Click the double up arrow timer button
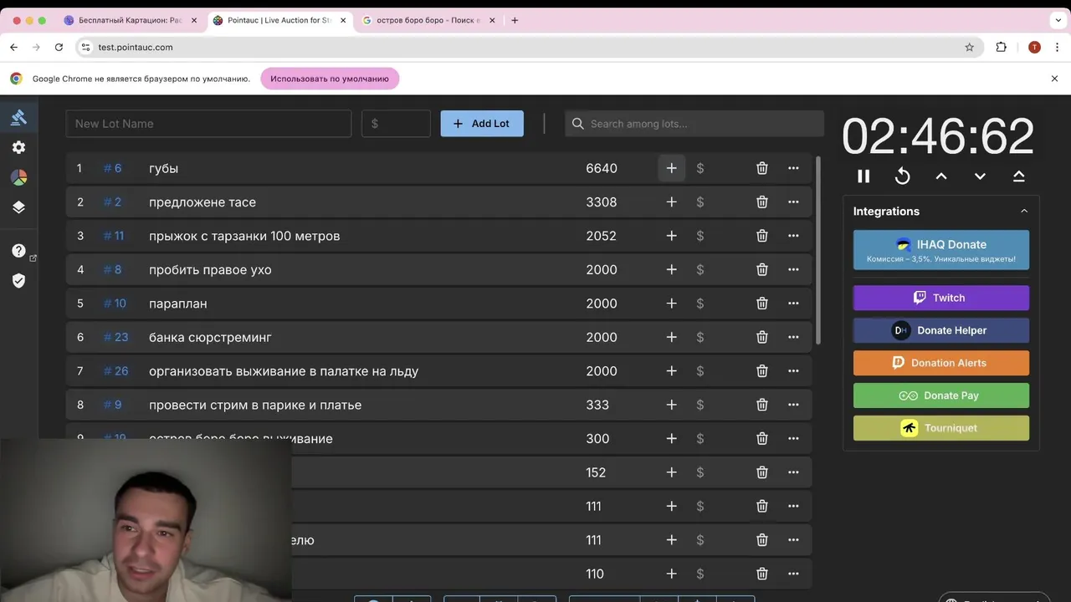 1019,176
